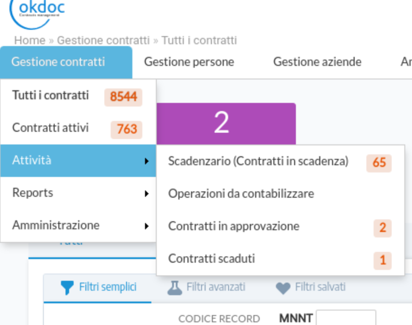Image resolution: width=412 pixels, height=325 pixels.
Task: Open the Attività submenu chevron
Action: click(x=147, y=161)
